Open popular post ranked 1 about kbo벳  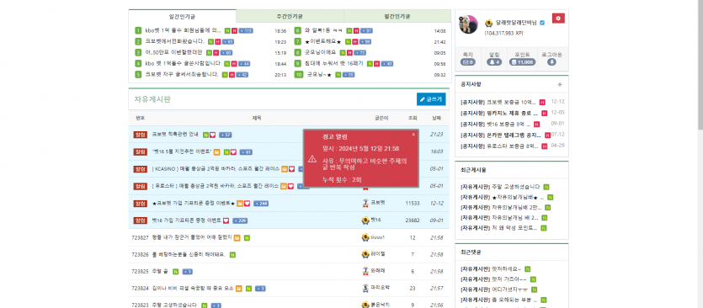183,31
